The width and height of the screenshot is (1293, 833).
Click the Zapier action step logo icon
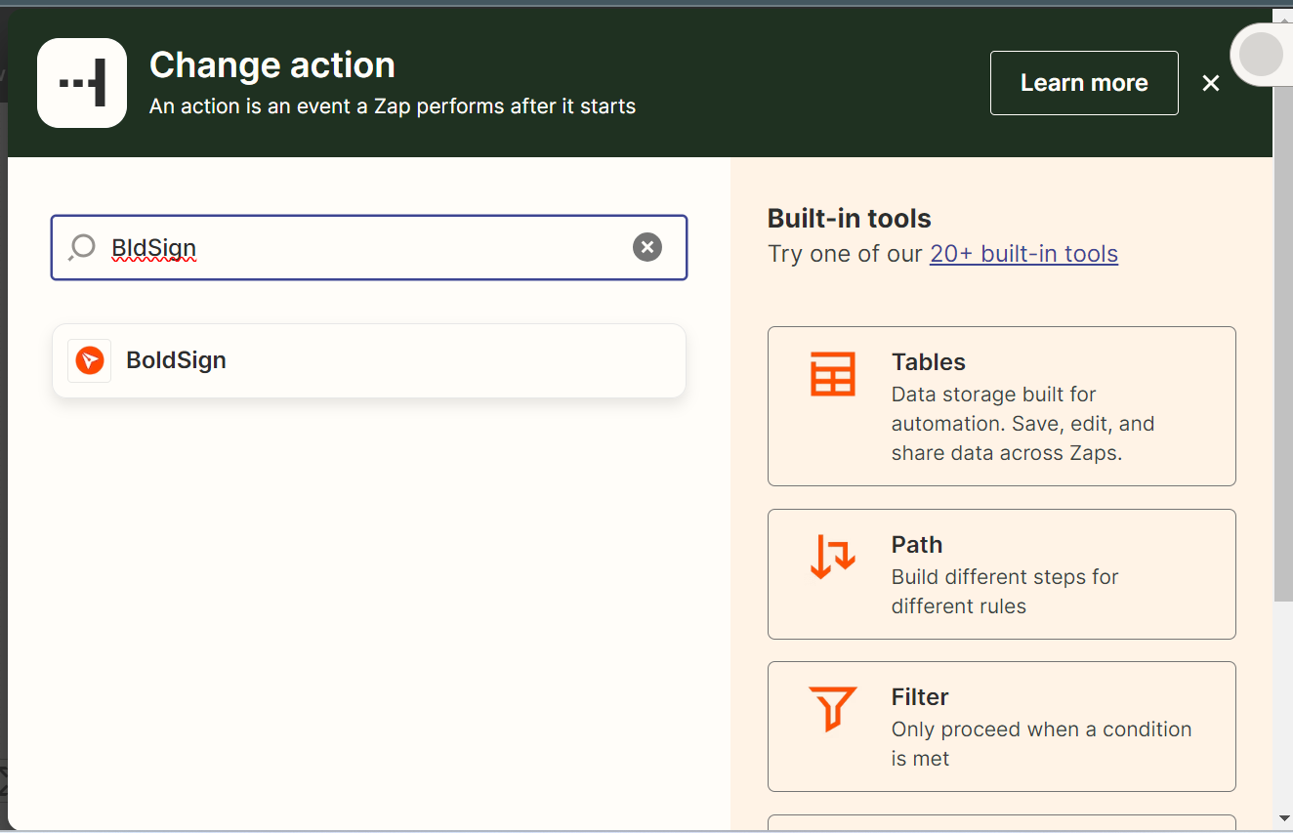pos(82,83)
